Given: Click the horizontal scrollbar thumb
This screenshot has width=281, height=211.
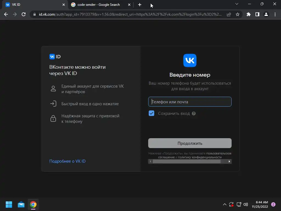Looking at the screenshot, I should [x=187, y=162].
